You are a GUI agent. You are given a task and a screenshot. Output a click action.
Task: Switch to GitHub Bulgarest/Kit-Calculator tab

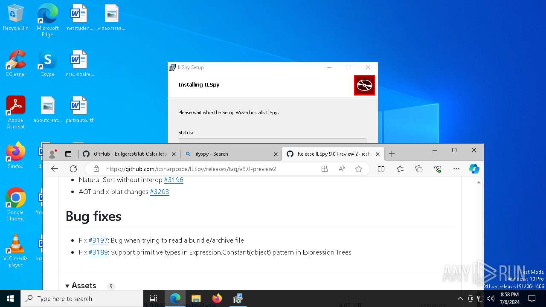(x=129, y=154)
